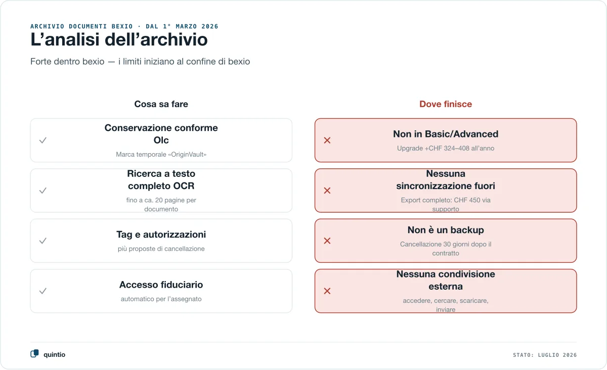Click the text accedere, cercare, scaricare, inviare
607x370 pixels.
446,305
